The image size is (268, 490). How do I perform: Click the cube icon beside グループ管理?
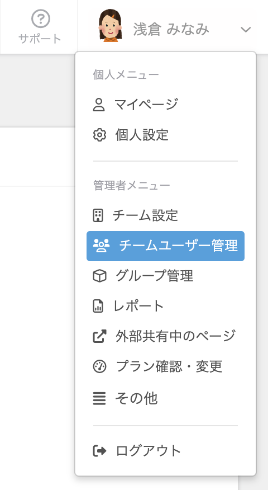click(99, 276)
